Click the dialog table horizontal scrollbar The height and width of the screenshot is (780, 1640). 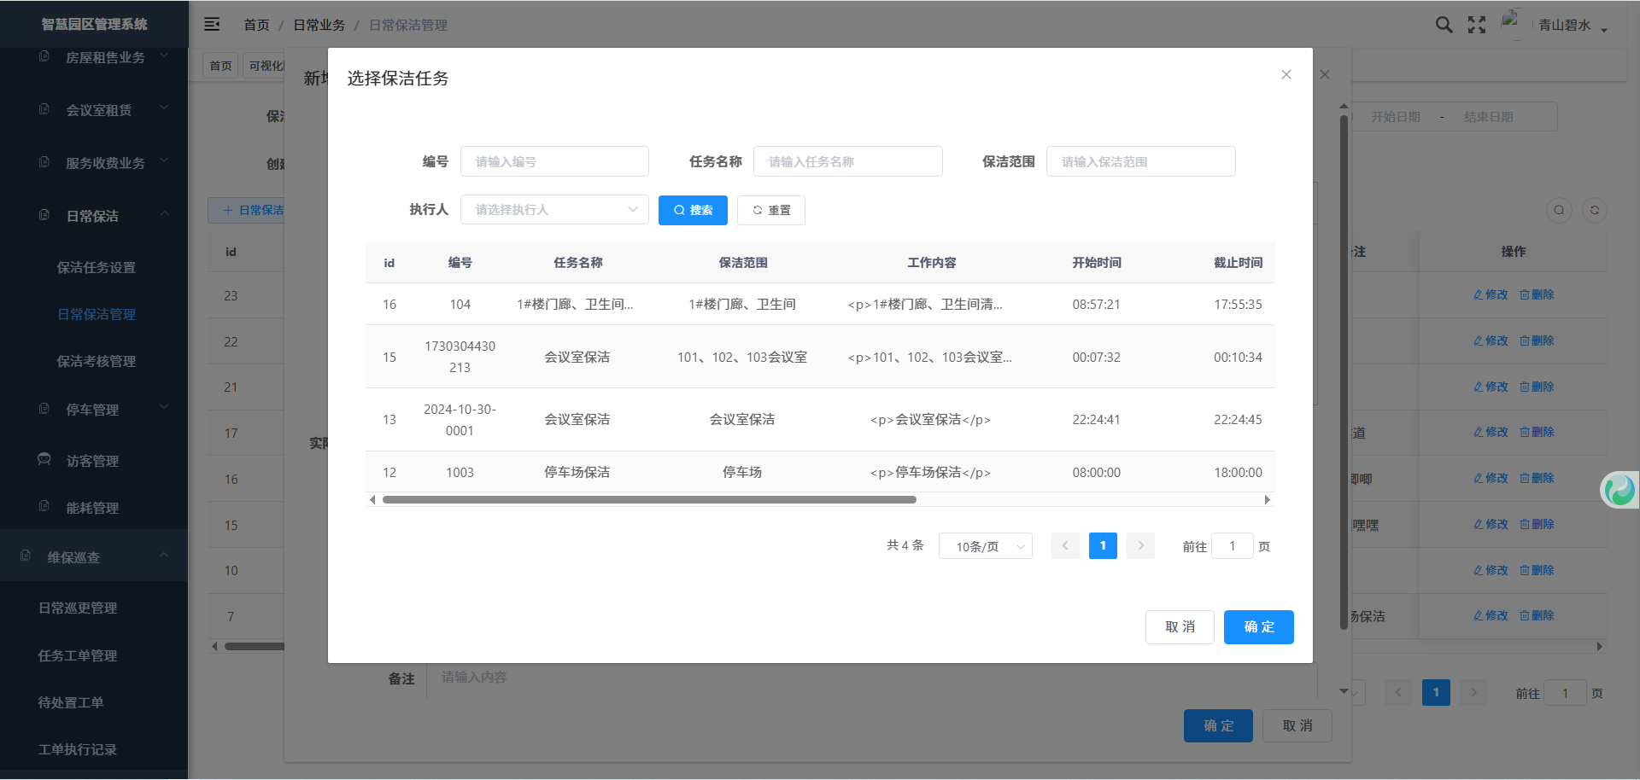649,500
